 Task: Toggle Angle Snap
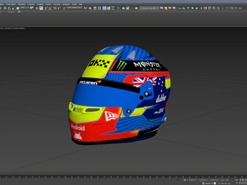[50, 8]
